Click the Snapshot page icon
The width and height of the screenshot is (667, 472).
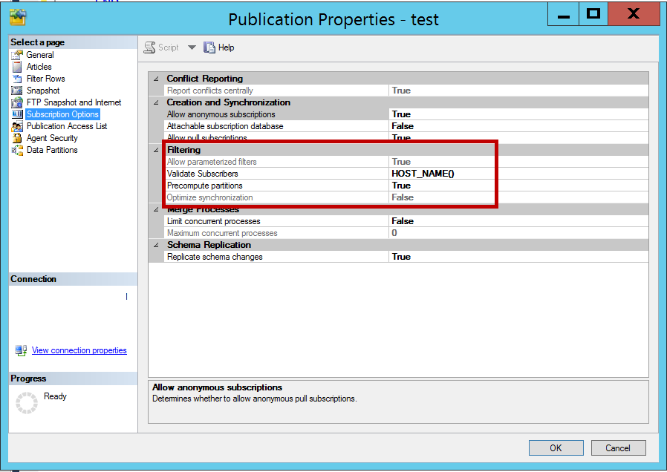(17, 91)
